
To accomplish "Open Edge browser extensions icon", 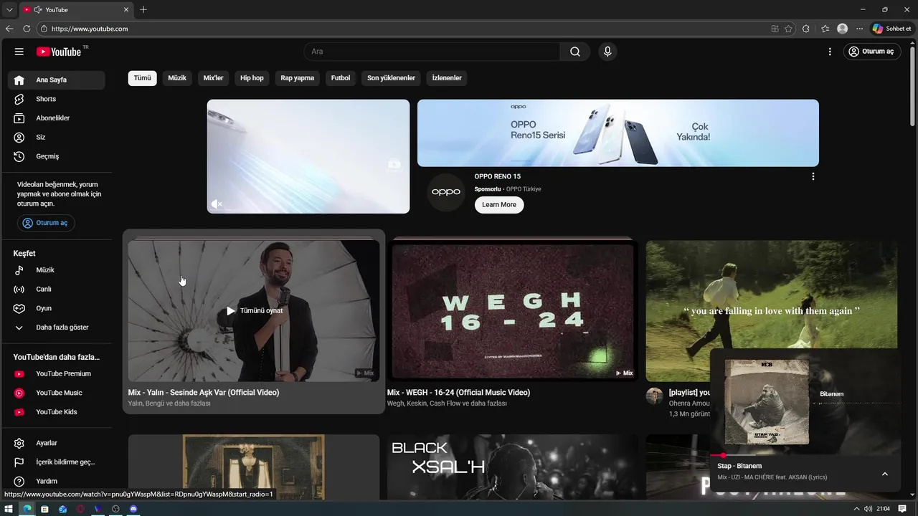I will pos(806,29).
